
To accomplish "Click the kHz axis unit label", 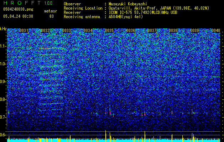I will (x=3, y=29).
